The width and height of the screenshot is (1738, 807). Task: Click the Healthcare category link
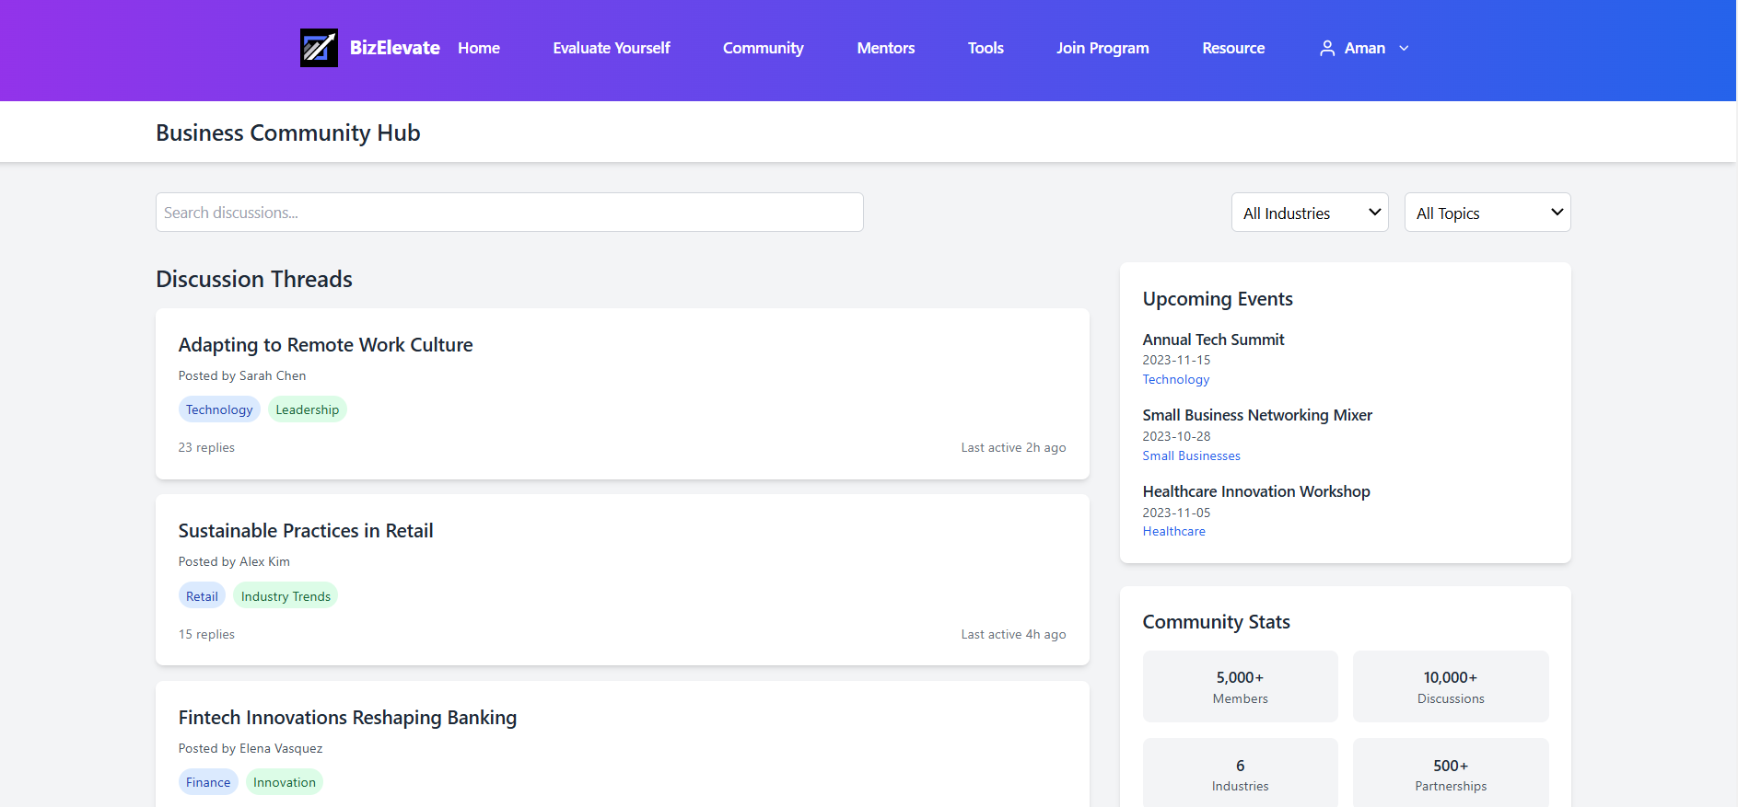pyautogui.click(x=1174, y=531)
